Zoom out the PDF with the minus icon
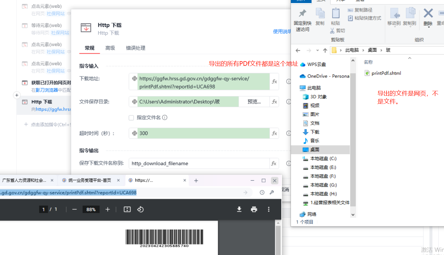This screenshot has width=444, height=255. tap(75, 209)
